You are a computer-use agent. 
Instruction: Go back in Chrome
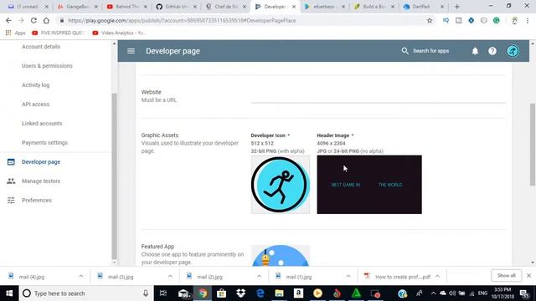(x=8, y=20)
